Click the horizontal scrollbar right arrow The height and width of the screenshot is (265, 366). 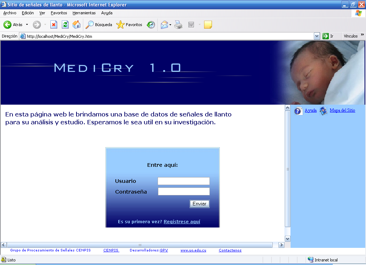(281, 245)
